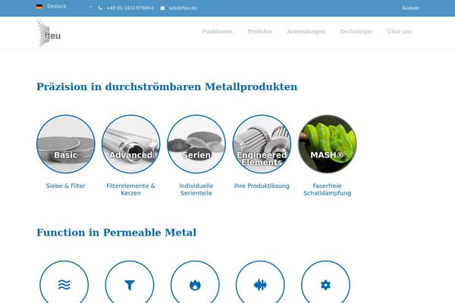This screenshot has height=303, width=455.
Task: Open the Deutsch language dropdown
Action: click(64, 6)
